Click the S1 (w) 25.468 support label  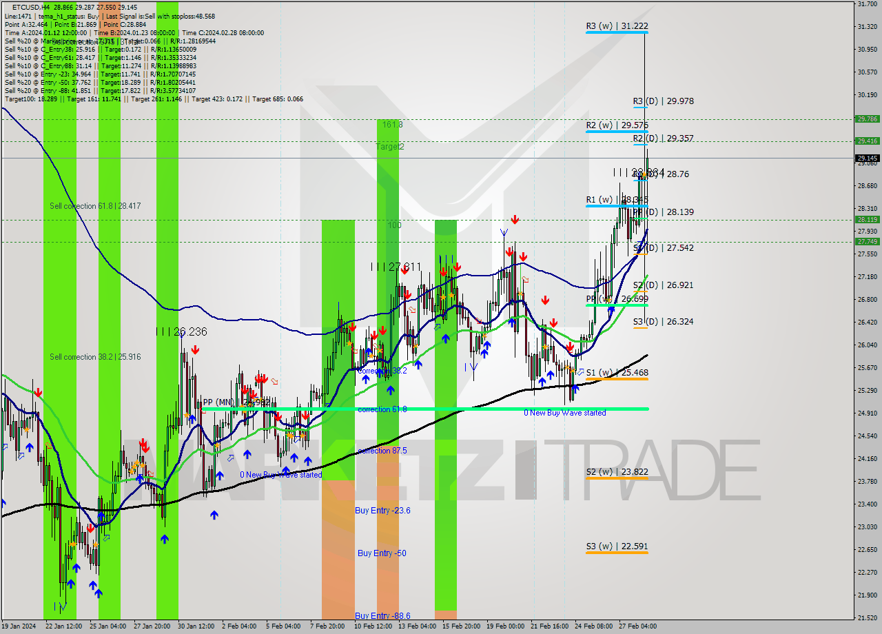coord(617,373)
